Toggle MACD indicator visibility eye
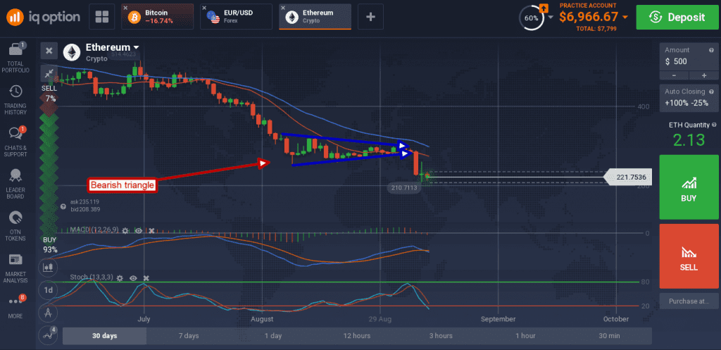The height and width of the screenshot is (350, 721). [x=139, y=230]
